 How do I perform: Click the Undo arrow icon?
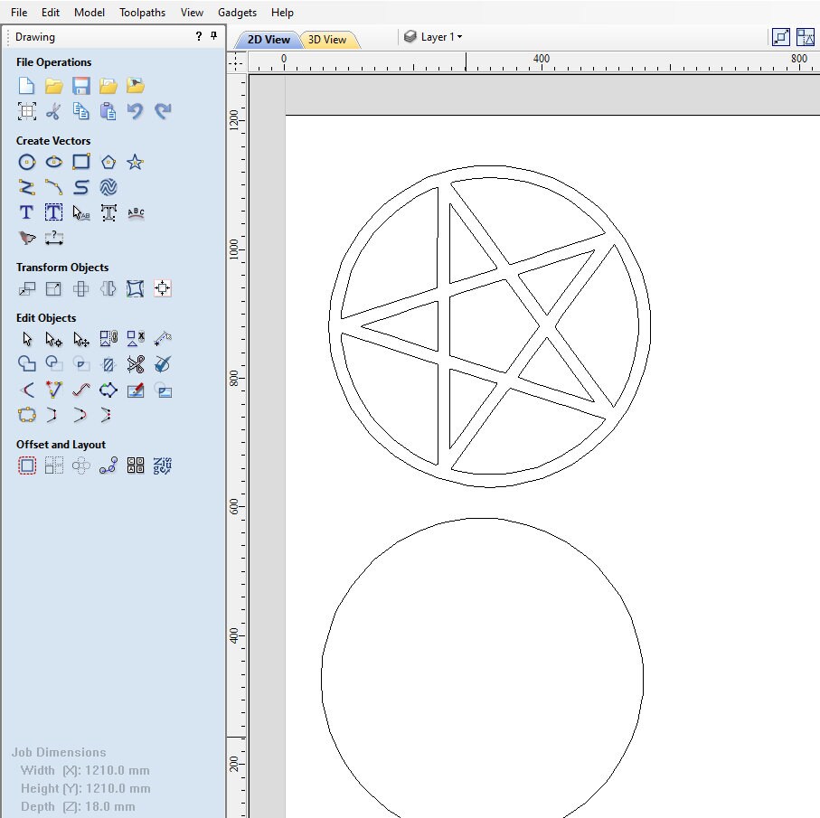pos(134,111)
